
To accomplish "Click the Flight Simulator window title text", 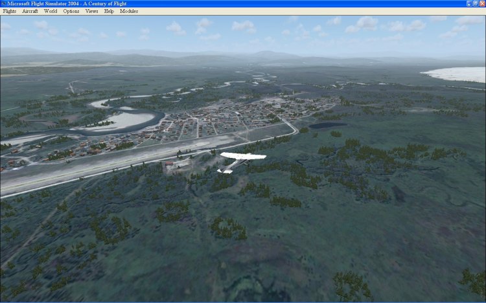I will [67, 4].
